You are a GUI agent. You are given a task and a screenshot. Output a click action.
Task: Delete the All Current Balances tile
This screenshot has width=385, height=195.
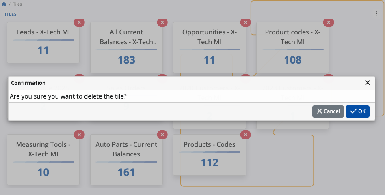tap(162, 23)
